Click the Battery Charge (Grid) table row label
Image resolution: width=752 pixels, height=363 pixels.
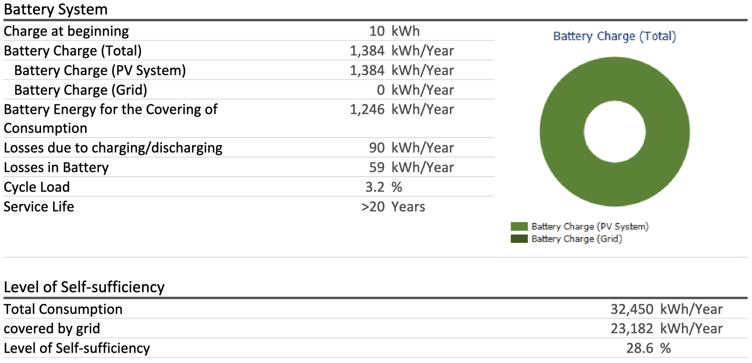pyautogui.click(x=80, y=90)
